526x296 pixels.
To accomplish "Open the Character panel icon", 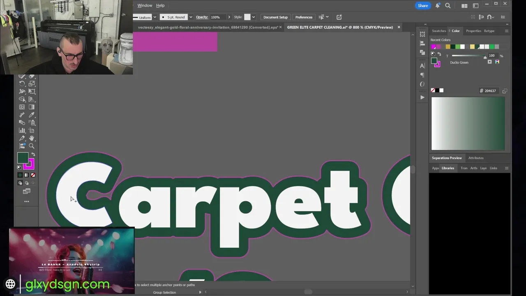I will [422, 66].
